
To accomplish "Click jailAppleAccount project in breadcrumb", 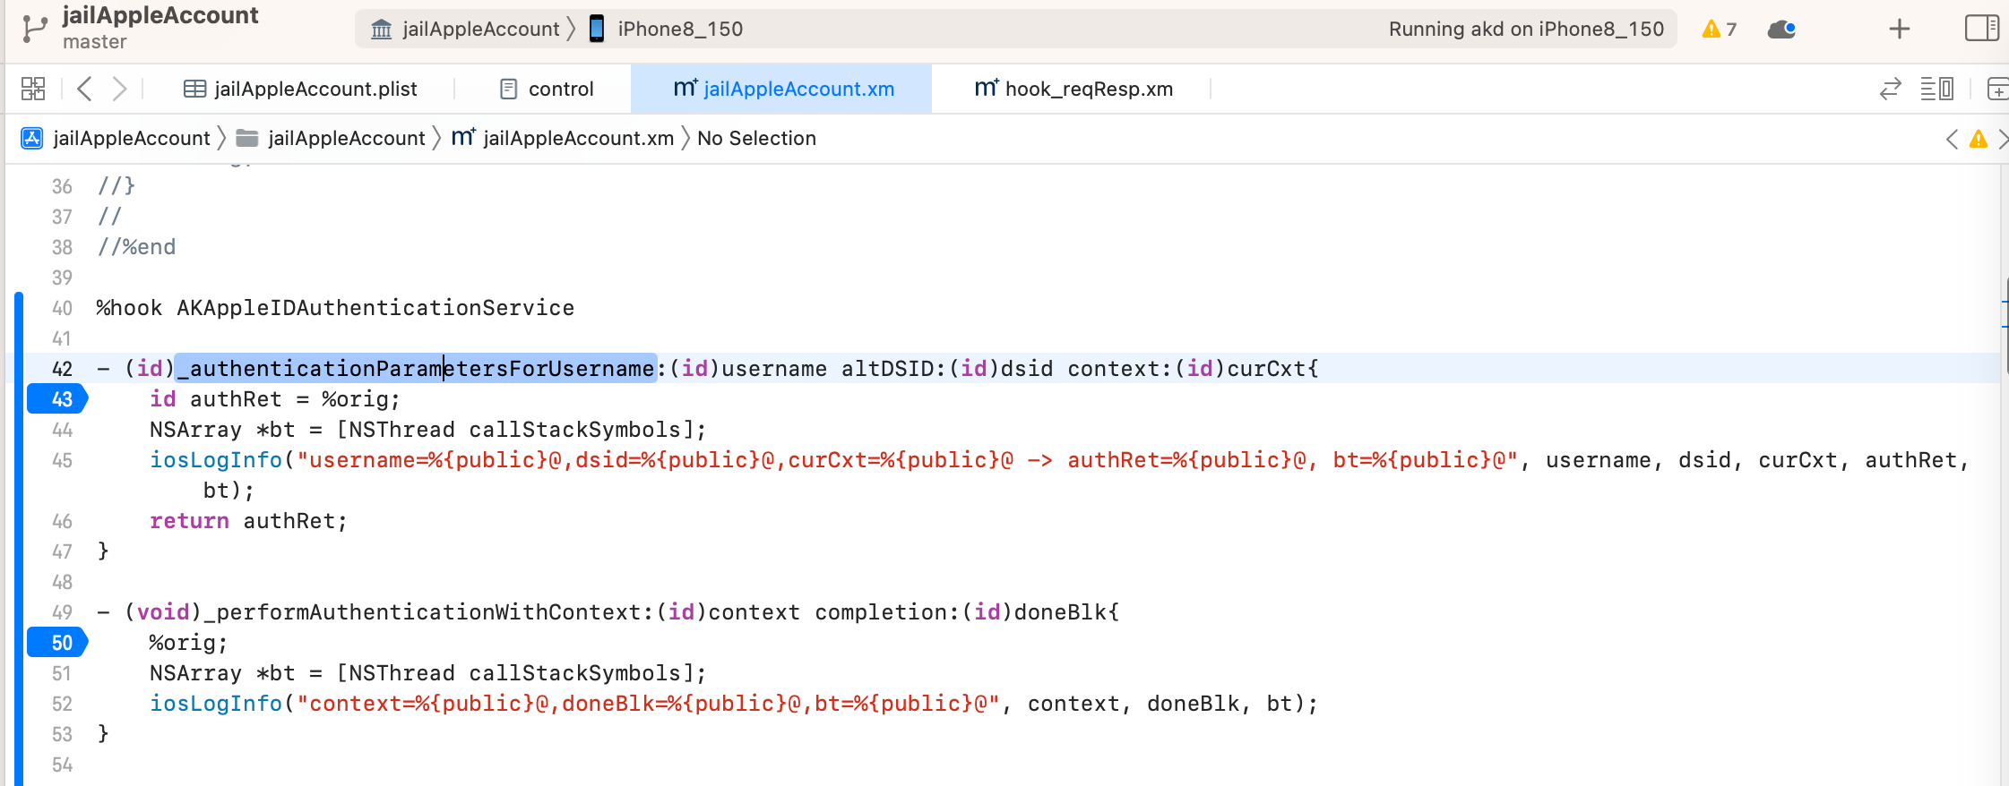I will (x=116, y=138).
